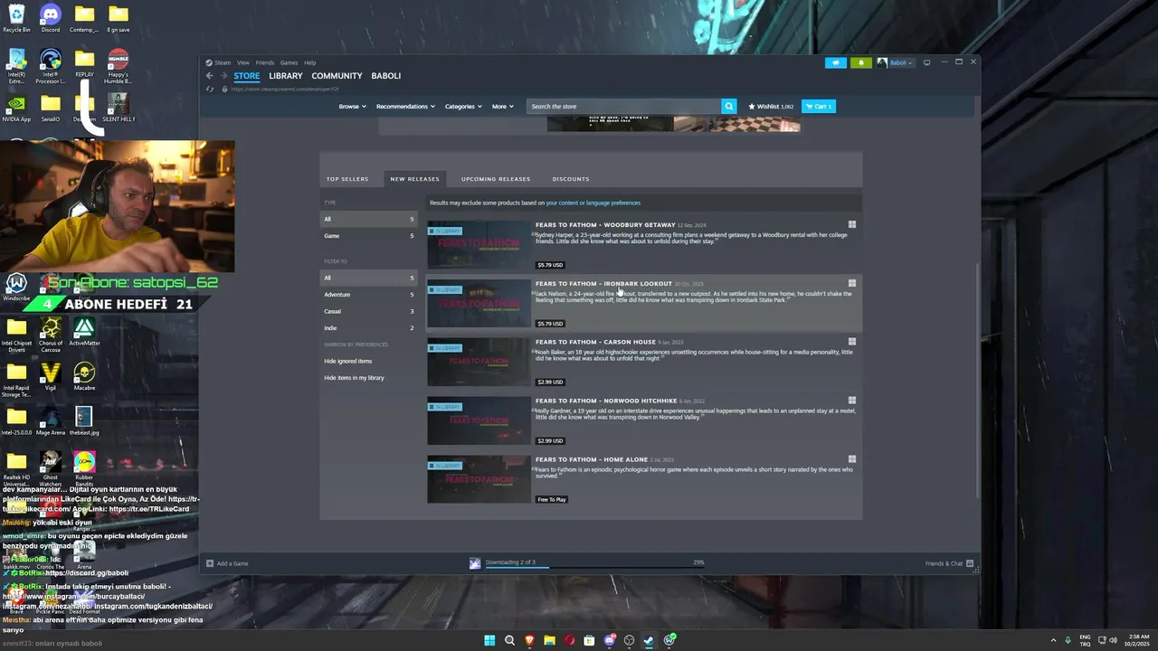
Task: Go back with Steam's back arrow
Action: [209, 76]
